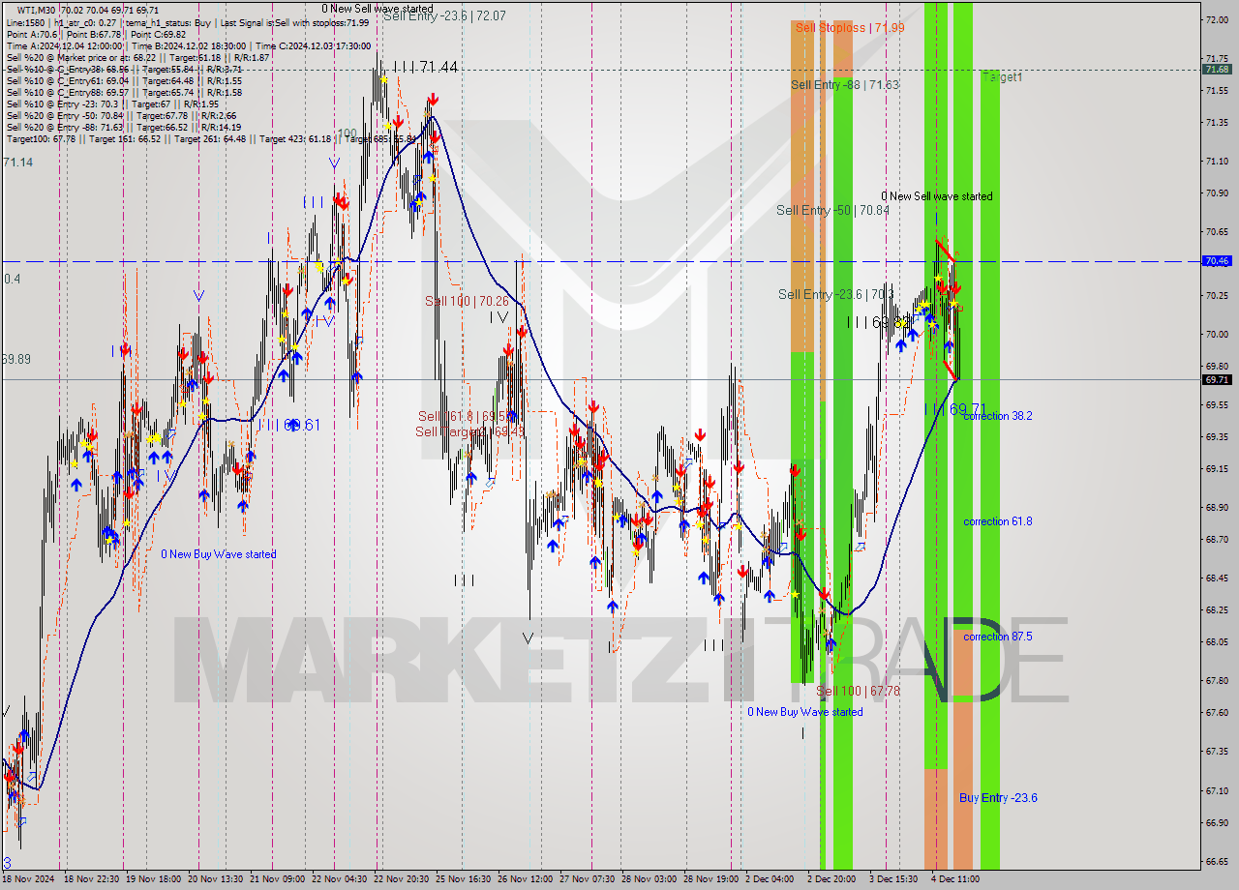This screenshot has width=1239, height=890.
Task: Click the 'Sell Entry -88 | 71.63' label
Action: [x=844, y=85]
